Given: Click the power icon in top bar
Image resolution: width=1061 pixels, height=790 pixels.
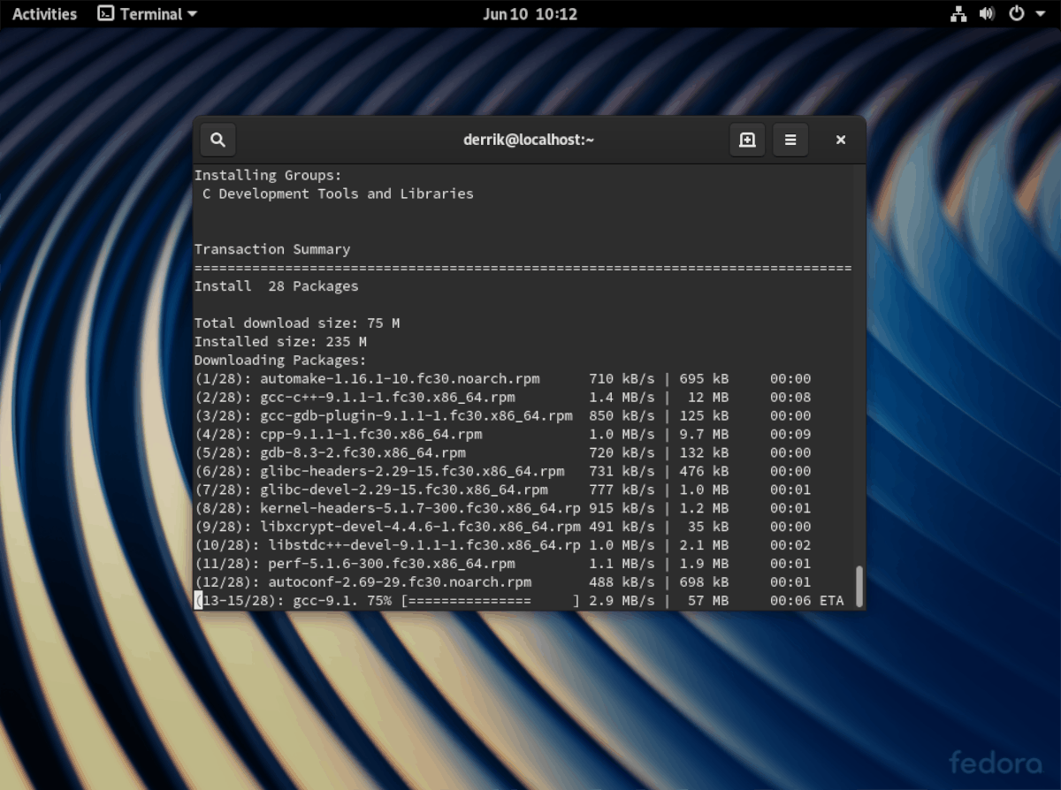Looking at the screenshot, I should point(1016,14).
